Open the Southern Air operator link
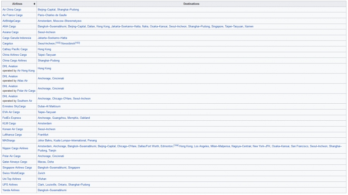The width and height of the screenshot is (348, 195). point(25,101)
